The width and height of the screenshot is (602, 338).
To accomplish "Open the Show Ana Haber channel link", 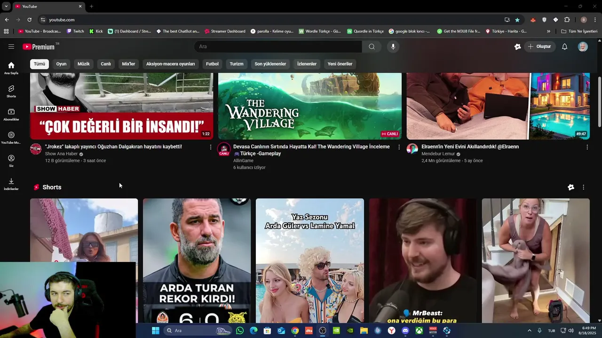I will (x=61, y=154).
